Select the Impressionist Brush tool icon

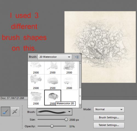pyautogui.click(x=15, y=111)
